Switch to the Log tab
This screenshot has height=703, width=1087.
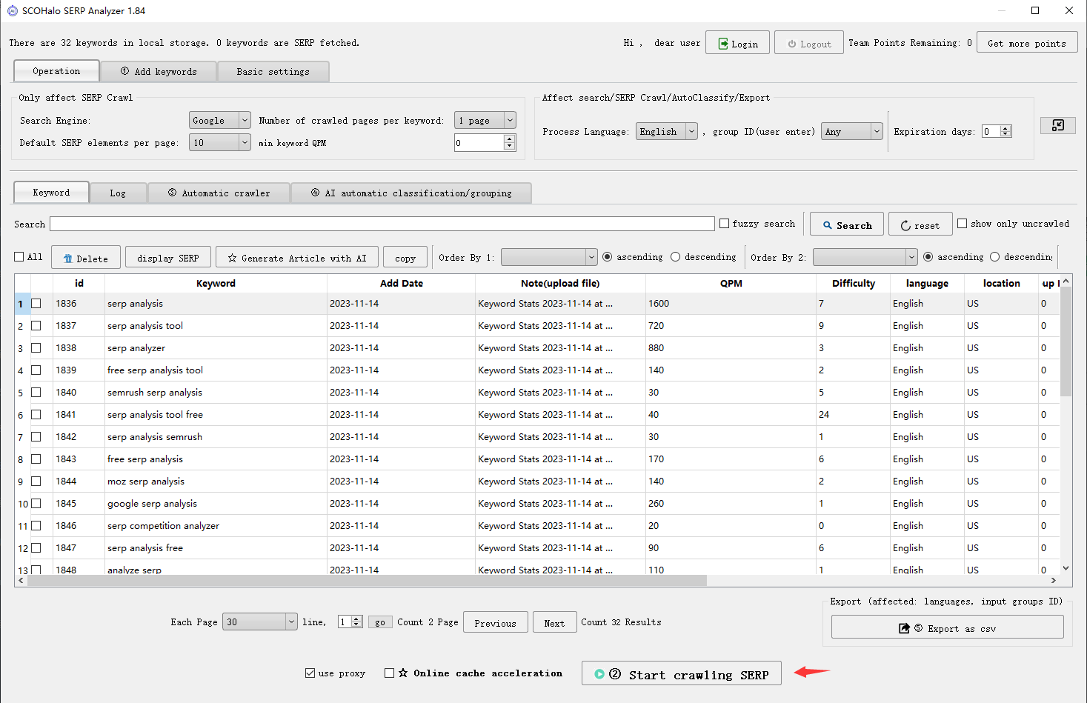pos(118,193)
